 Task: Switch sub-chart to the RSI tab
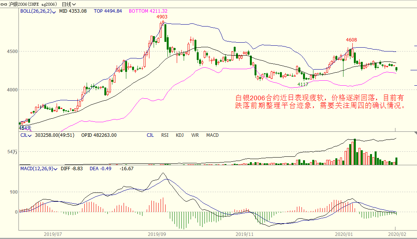tap(165, 135)
